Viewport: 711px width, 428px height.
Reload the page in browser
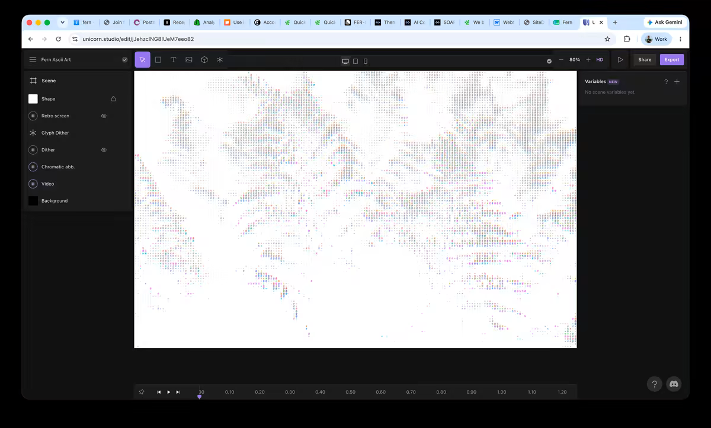tap(58, 39)
